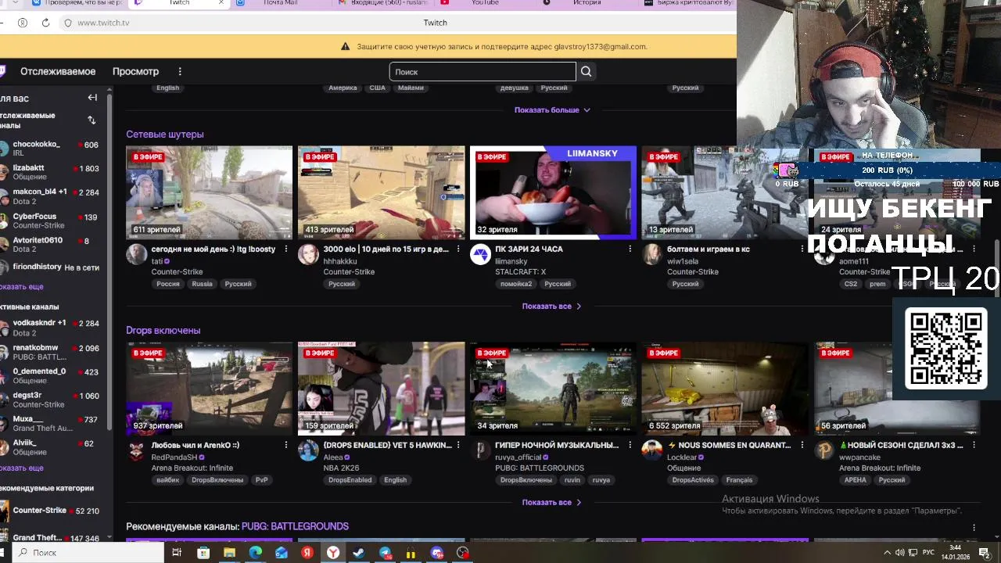1001x563 pixels.
Task: Open options for the hhhakkku stream card
Action: pyautogui.click(x=457, y=249)
